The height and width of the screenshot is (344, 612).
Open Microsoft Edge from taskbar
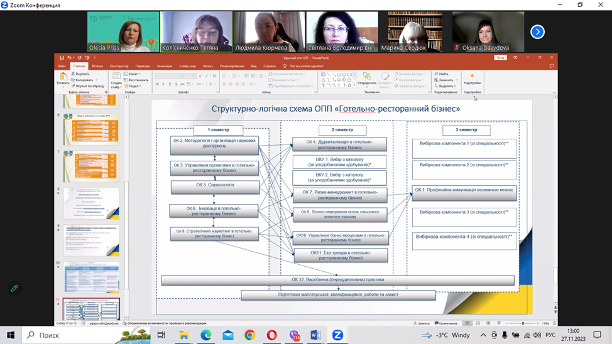pyautogui.click(x=205, y=335)
